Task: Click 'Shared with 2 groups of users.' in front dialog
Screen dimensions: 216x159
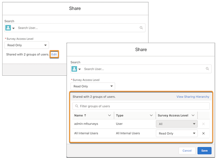Action: 94,97
